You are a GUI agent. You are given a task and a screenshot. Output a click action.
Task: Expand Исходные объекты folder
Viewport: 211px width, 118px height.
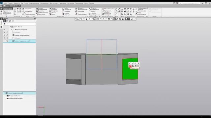[x=6, y=96]
